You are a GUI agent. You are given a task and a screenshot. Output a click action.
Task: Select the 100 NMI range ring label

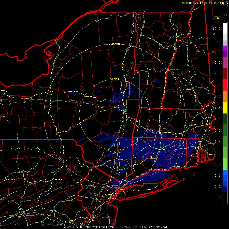(x=114, y=44)
